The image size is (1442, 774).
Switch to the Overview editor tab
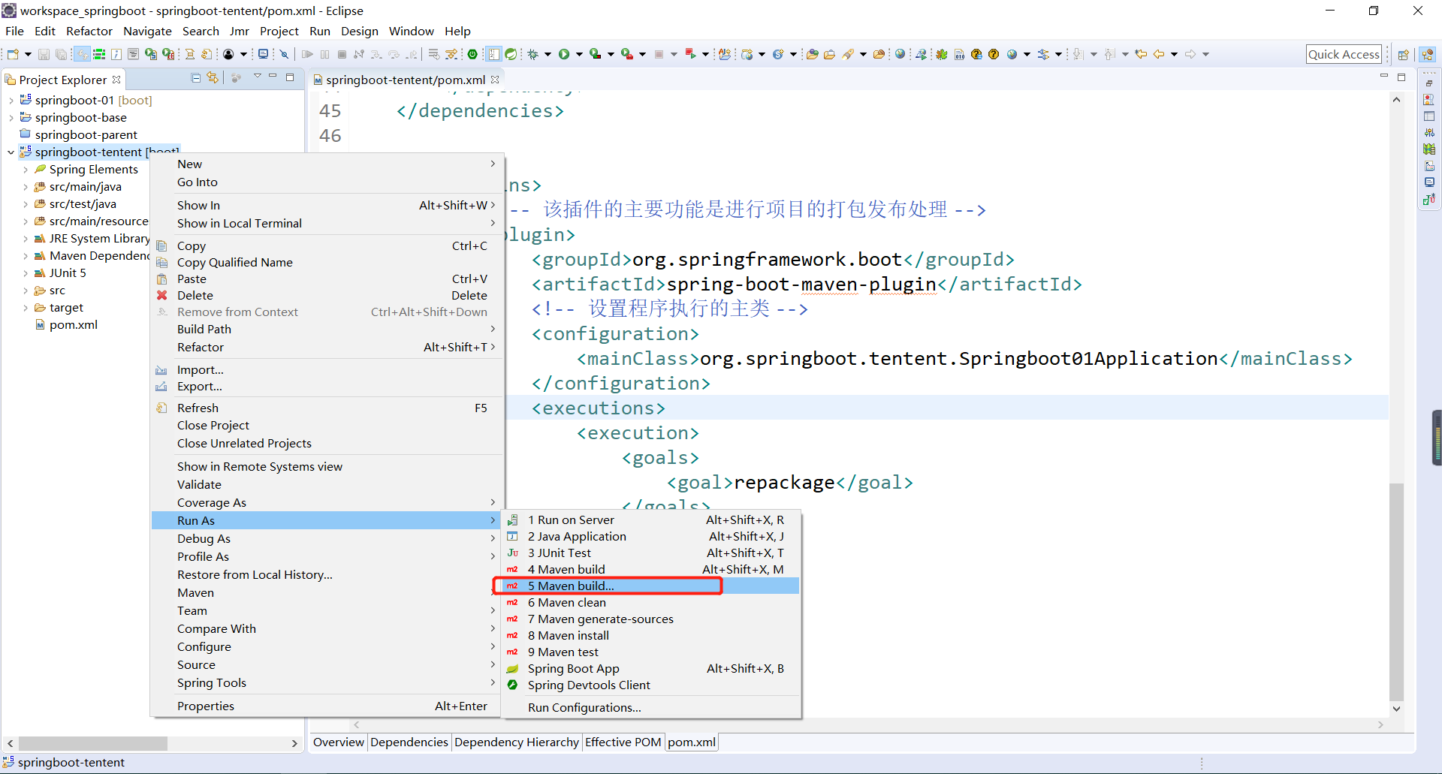click(338, 742)
